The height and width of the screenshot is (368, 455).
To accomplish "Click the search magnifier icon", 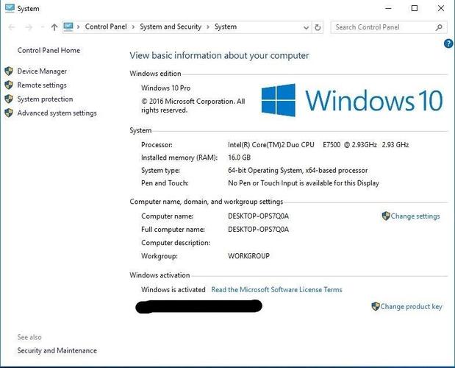I will click(x=439, y=27).
